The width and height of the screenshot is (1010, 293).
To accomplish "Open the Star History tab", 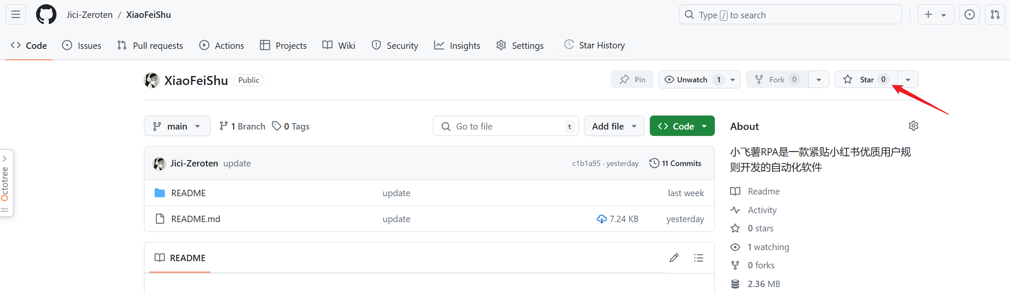I will (595, 45).
